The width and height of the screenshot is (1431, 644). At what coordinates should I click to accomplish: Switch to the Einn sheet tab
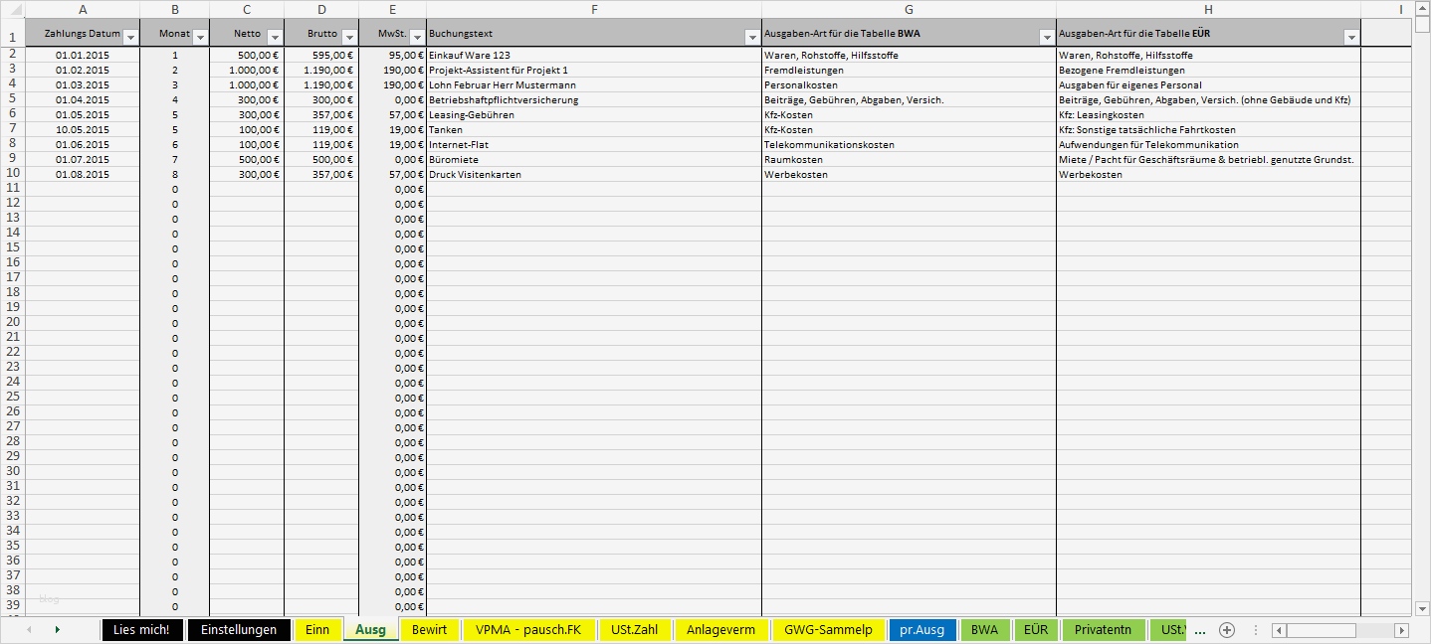[317, 629]
